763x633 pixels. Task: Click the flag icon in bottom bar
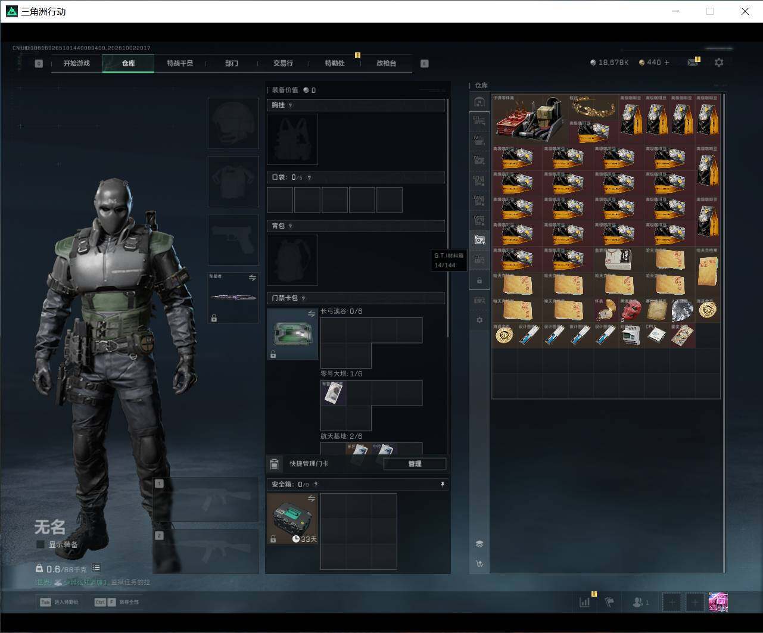point(609,602)
